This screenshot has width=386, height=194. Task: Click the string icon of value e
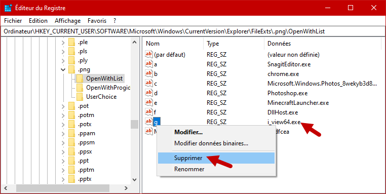pyautogui.click(x=149, y=102)
